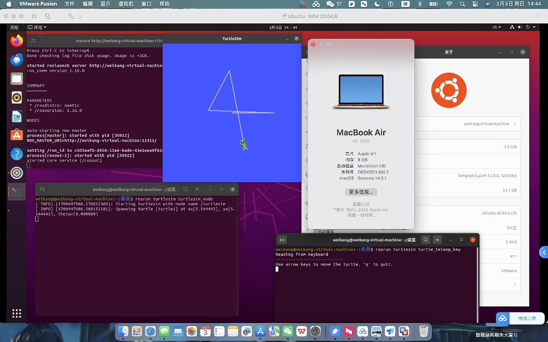Screen dimensions: 548x342
Task: Click Ubuntu top bar clock 3月3日 14:44
Action: (x=283, y=27)
